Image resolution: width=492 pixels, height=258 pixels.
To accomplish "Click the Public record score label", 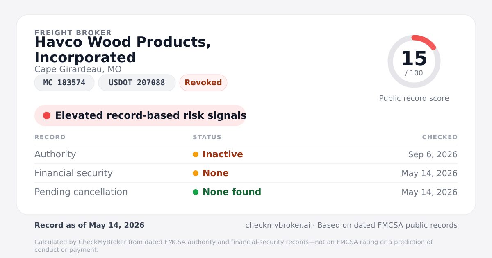I will coord(414,98).
